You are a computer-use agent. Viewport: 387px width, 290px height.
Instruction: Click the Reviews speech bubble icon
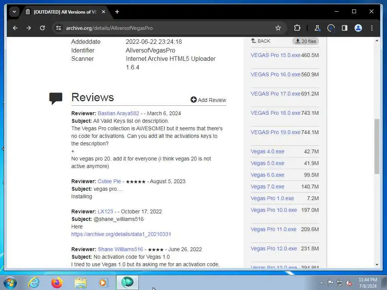click(x=56, y=99)
